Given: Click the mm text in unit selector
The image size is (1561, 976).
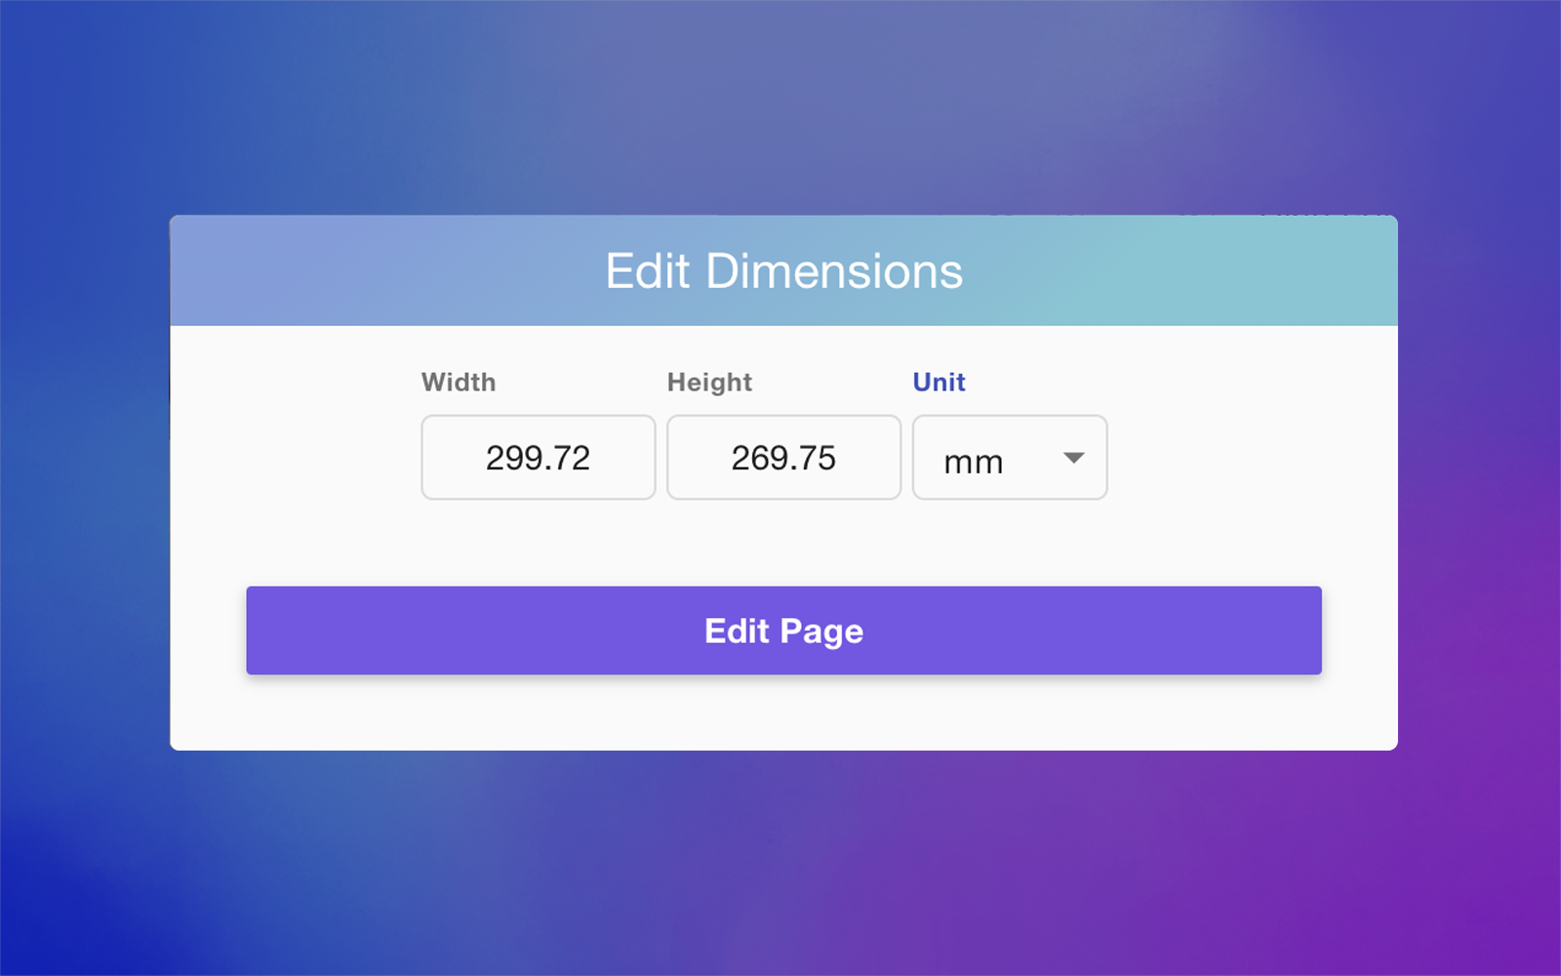Looking at the screenshot, I should (x=973, y=462).
